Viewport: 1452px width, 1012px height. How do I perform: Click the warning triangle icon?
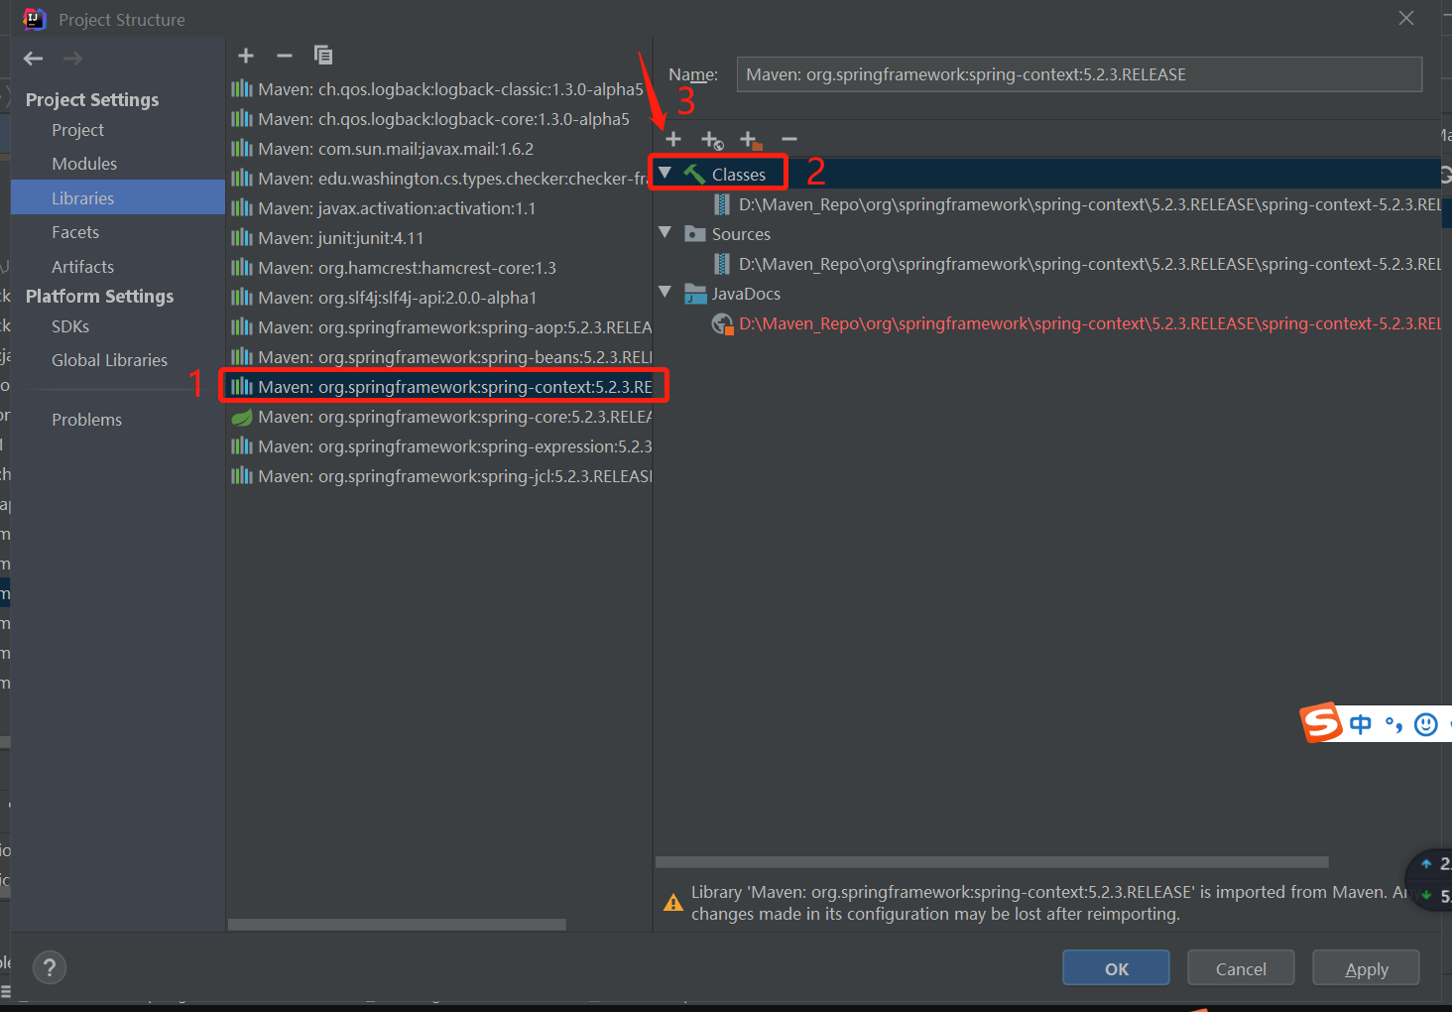coord(673,902)
